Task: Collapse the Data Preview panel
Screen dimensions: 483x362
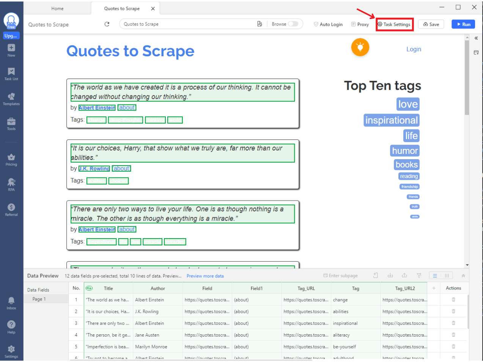Action: (463, 276)
